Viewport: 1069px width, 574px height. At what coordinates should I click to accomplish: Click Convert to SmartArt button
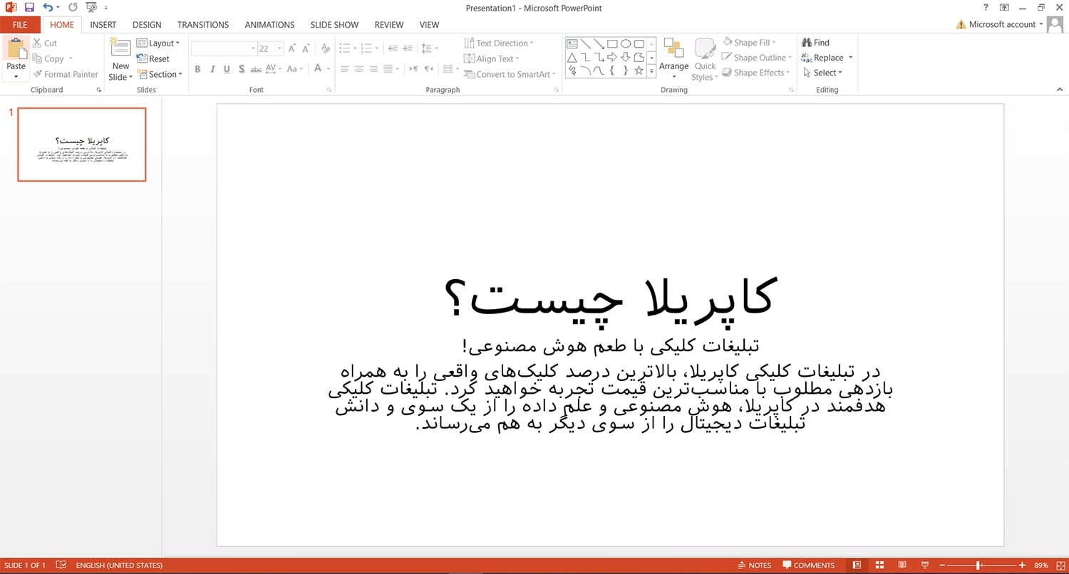pos(510,74)
